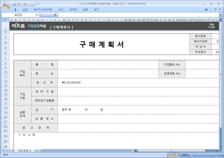This screenshot has width=224, height=158.
Task: Expand the Name Box dropdown arrow
Action: pyautogui.click(x=37, y=15)
